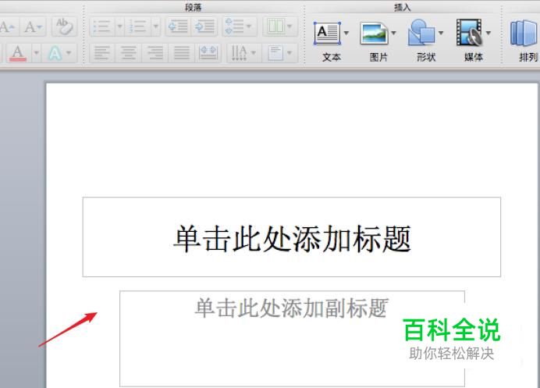The image size is (540, 388).
Task: Open the vertical text alignment menu
Action: [280, 53]
